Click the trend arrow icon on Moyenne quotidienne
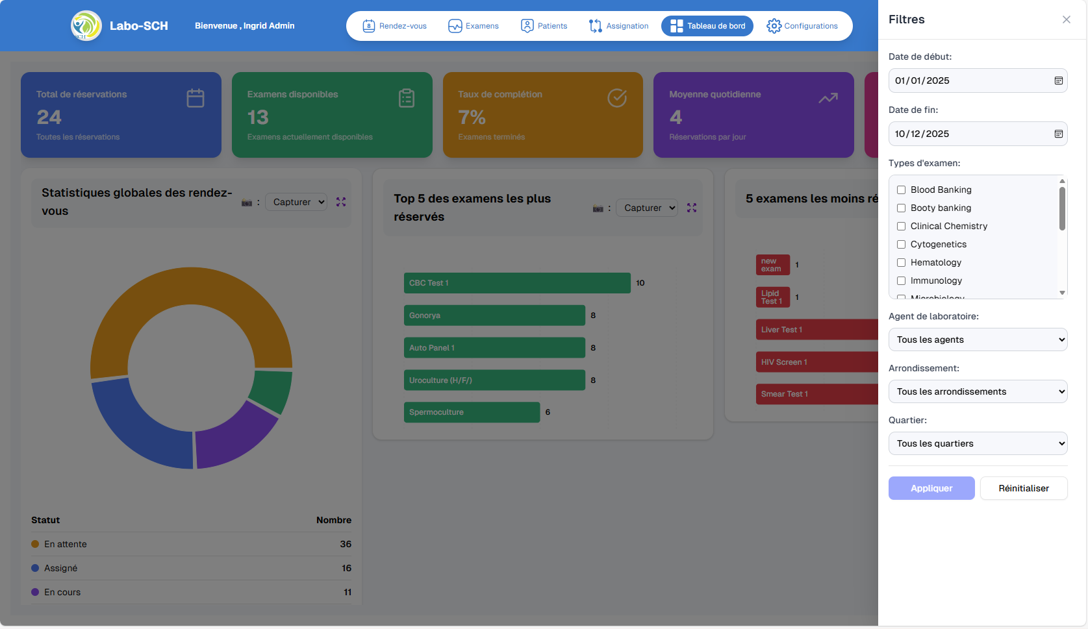 pyautogui.click(x=828, y=98)
